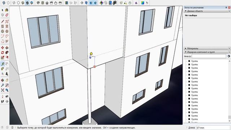231x130 pixels.
Task: Select the Section Plane tool in left toolbar
Action: point(7,101)
